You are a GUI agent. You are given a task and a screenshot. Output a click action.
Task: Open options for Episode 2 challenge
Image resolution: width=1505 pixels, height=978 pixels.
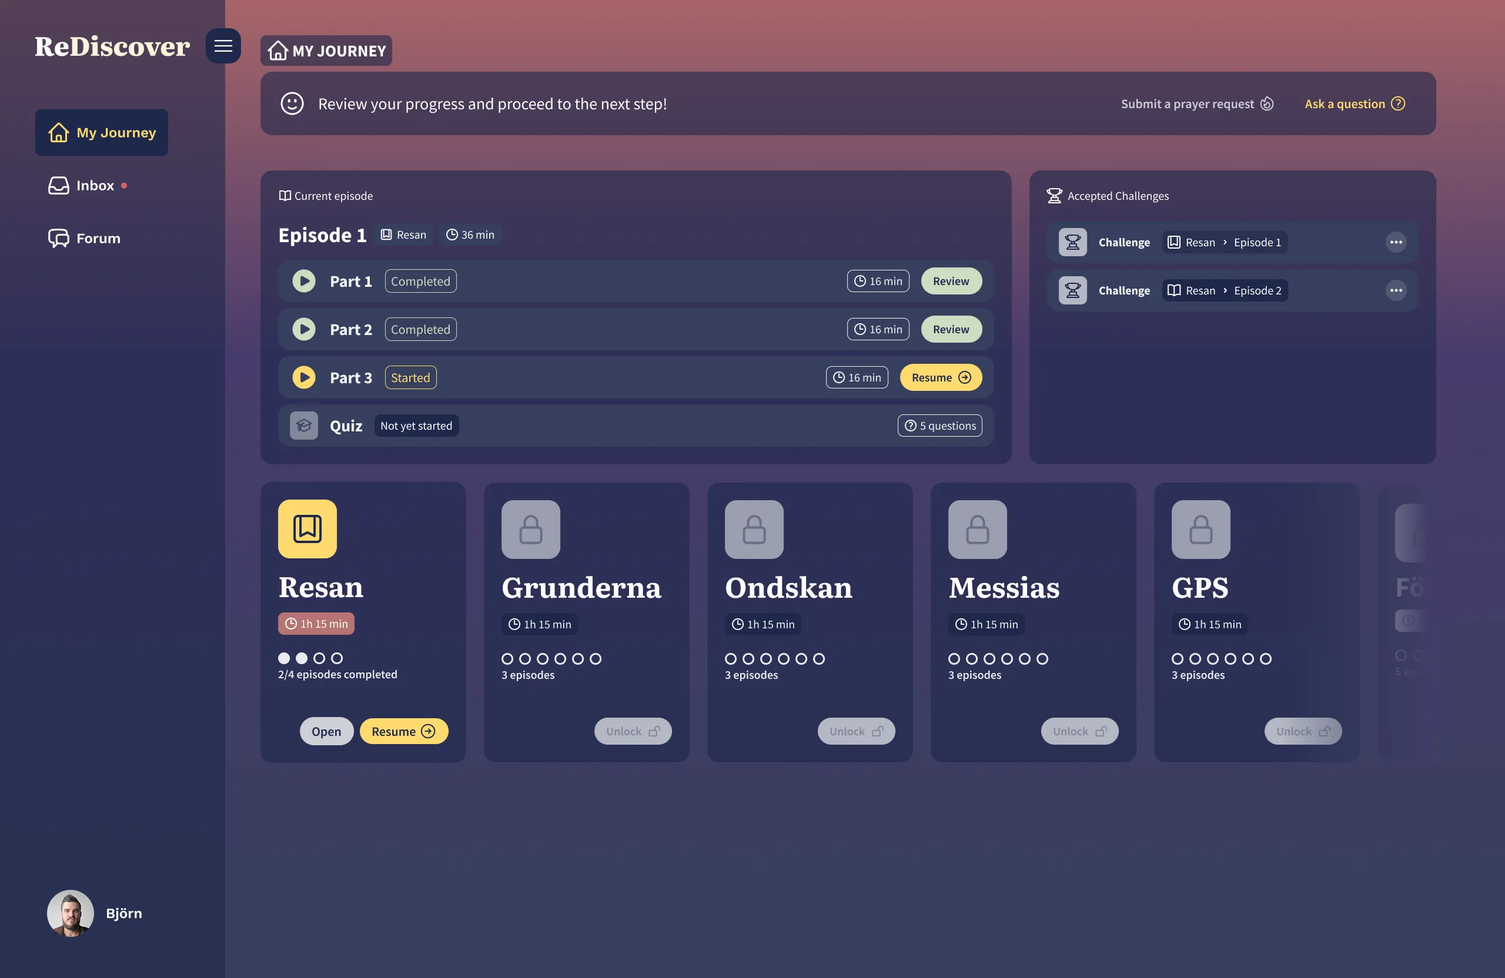pos(1396,290)
